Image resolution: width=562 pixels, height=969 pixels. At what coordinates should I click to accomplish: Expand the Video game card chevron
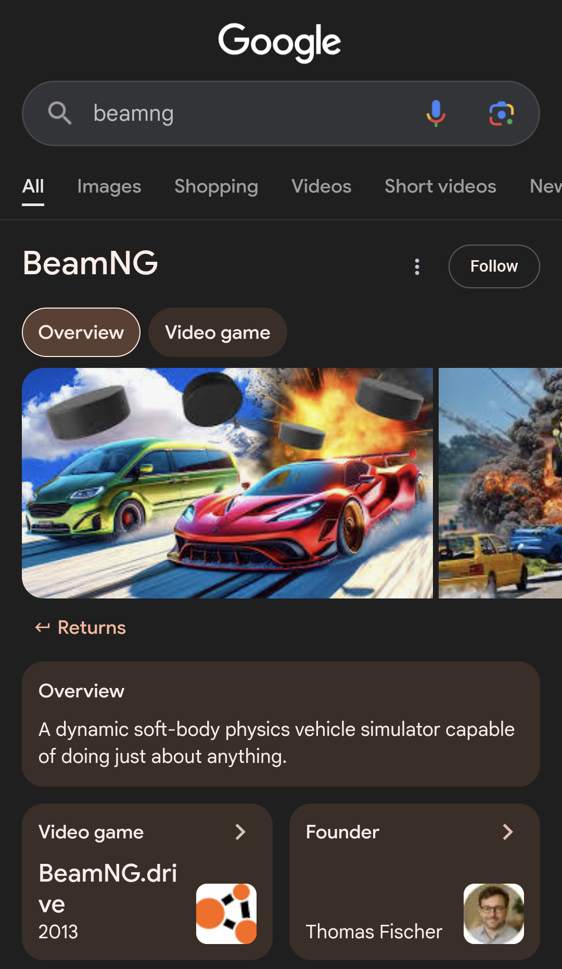point(240,832)
